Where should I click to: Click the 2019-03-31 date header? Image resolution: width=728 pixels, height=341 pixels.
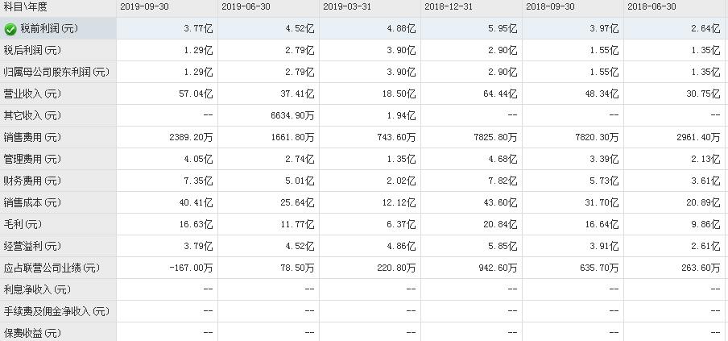click(347, 6)
